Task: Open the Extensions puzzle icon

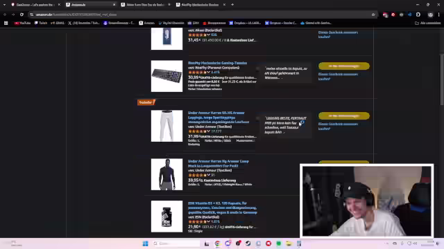Action: 418,15
